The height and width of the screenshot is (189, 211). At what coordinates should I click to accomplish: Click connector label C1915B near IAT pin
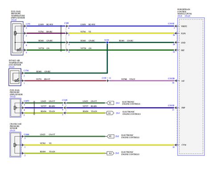(x=171, y=78)
